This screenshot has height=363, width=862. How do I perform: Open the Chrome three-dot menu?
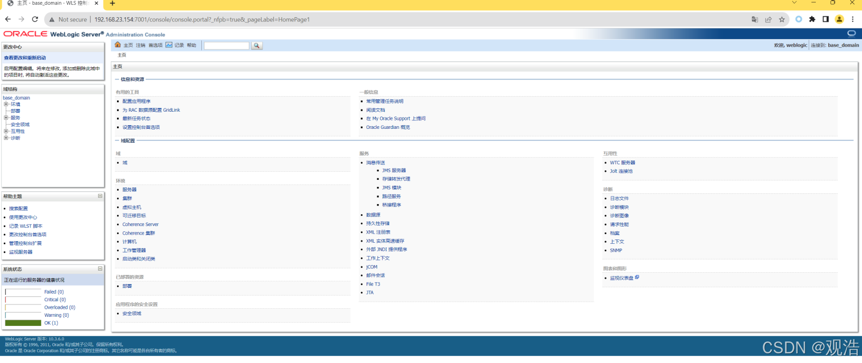(x=852, y=19)
